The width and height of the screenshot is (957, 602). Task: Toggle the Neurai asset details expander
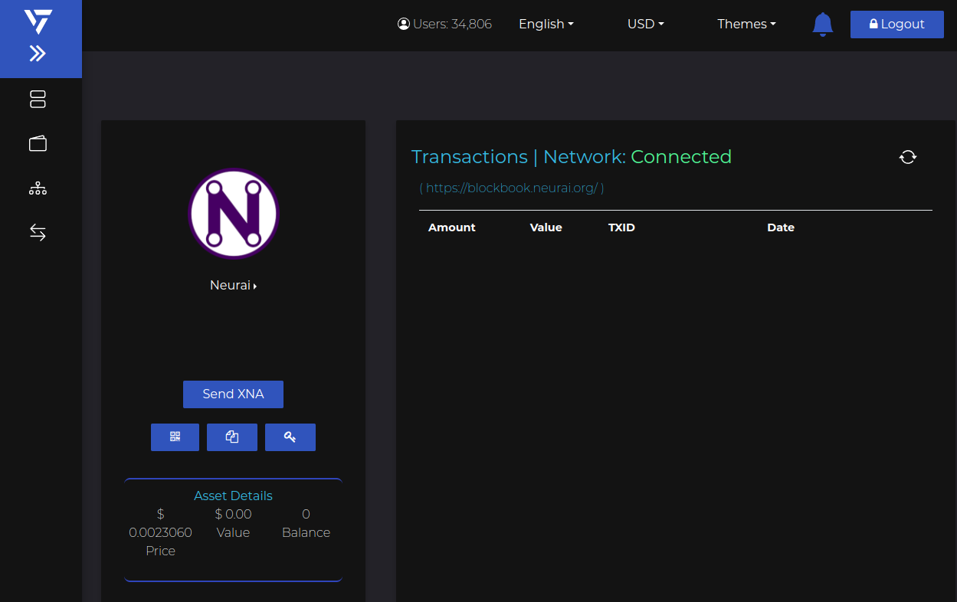(x=234, y=284)
